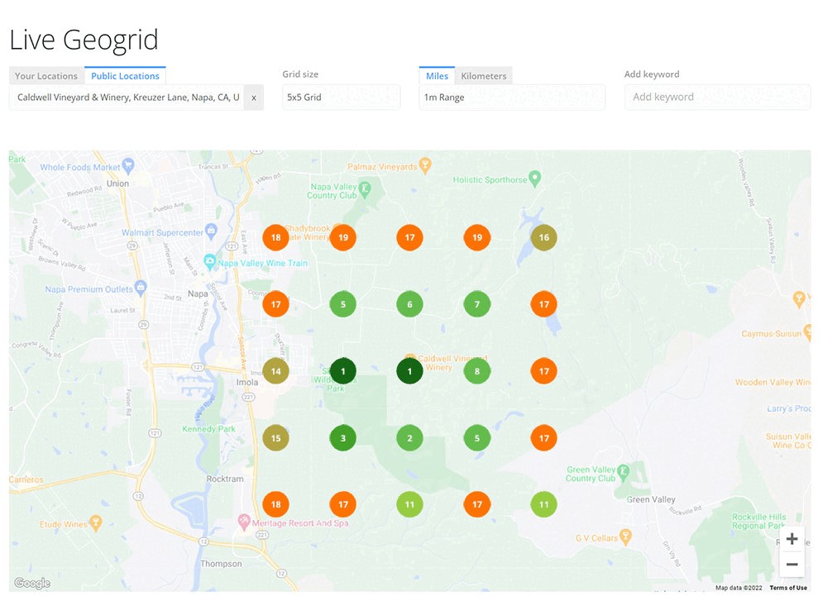Select the Public Locations tab

tap(125, 76)
